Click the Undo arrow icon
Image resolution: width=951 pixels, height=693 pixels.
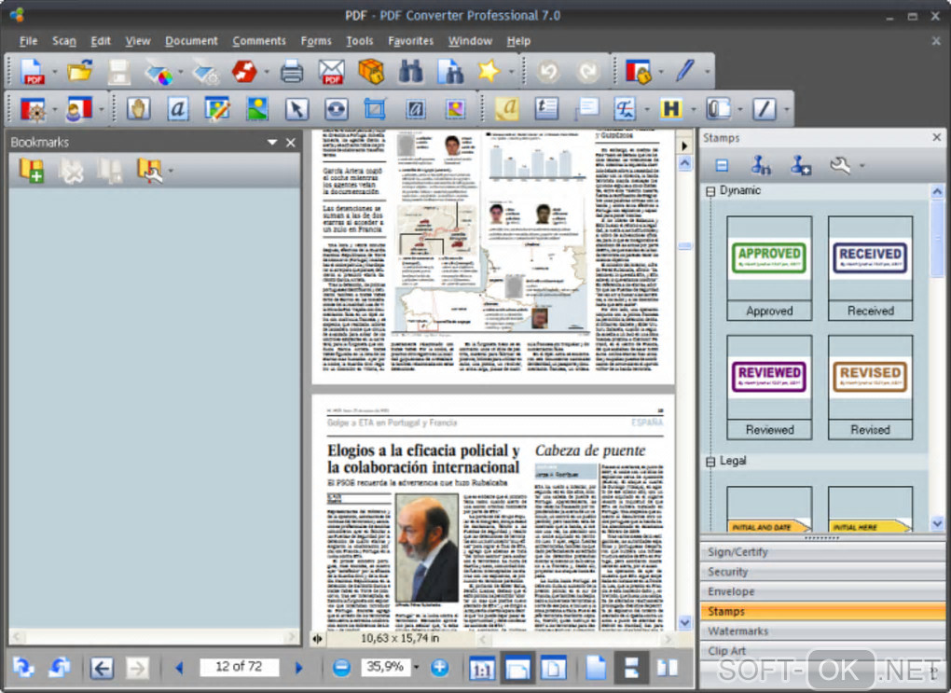[549, 72]
